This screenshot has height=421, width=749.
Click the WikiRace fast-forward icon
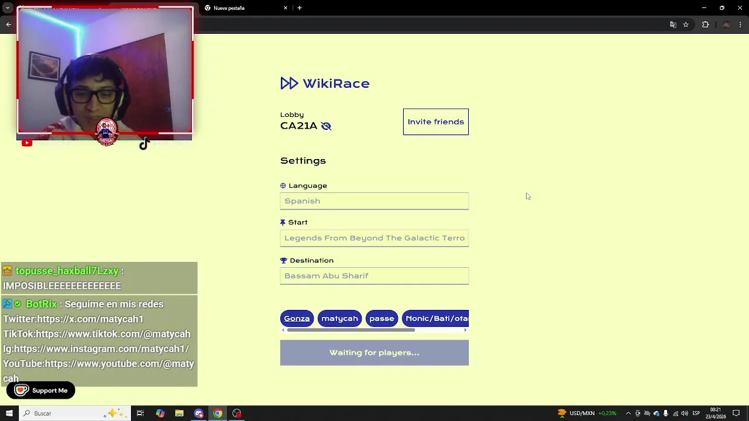click(289, 83)
